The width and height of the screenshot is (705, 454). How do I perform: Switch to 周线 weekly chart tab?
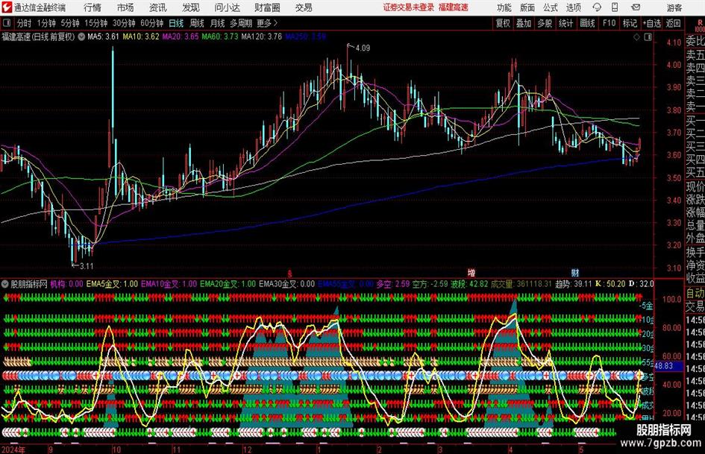(x=196, y=23)
